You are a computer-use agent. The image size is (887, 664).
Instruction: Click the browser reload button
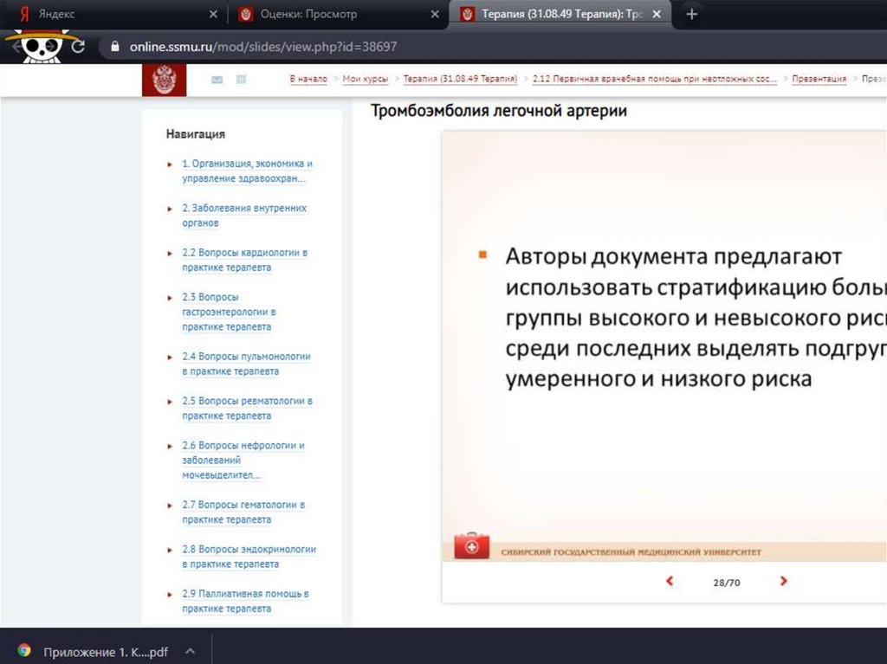tap(78, 47)
